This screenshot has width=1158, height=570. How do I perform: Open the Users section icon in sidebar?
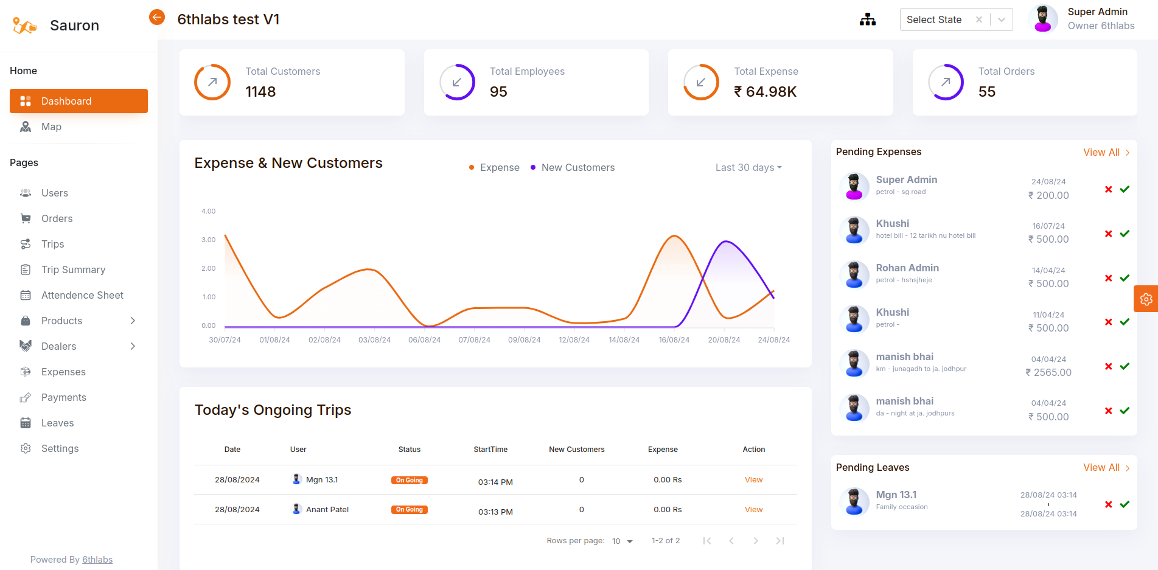(x=26, y=193)
